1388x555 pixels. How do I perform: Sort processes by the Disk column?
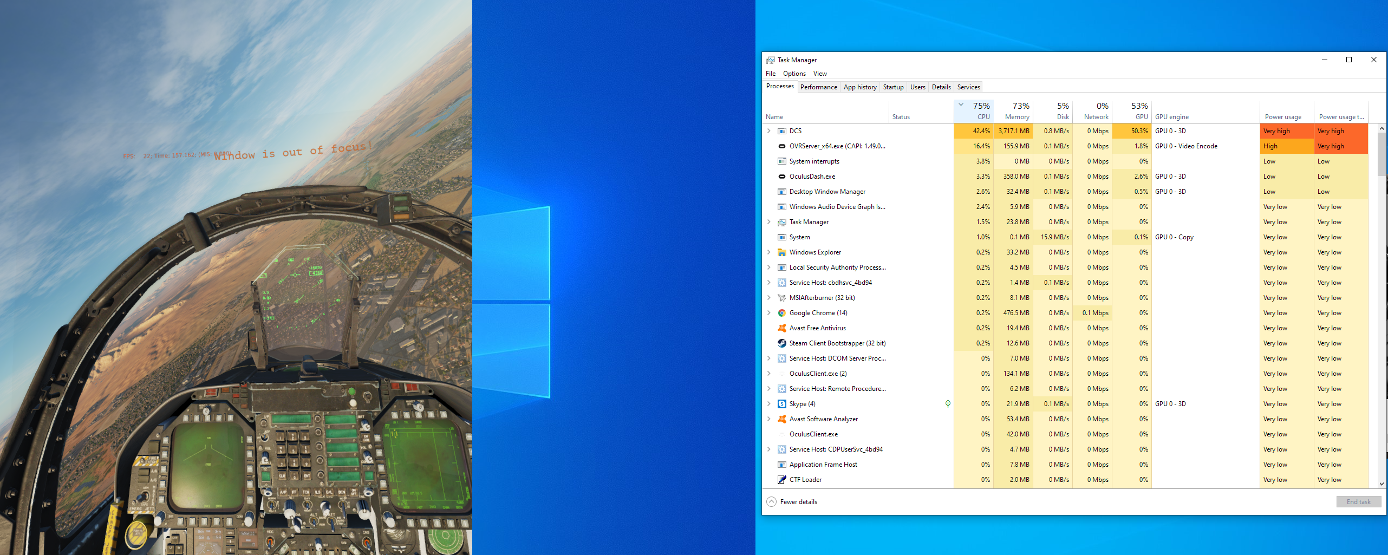[x=1053, y=112]
